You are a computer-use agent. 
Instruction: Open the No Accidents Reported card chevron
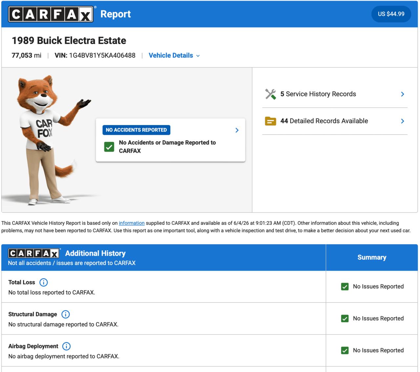coord(237,130)
